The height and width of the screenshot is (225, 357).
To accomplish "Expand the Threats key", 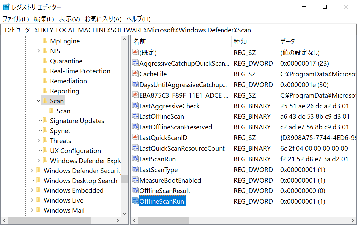I will tap(39, 141).
